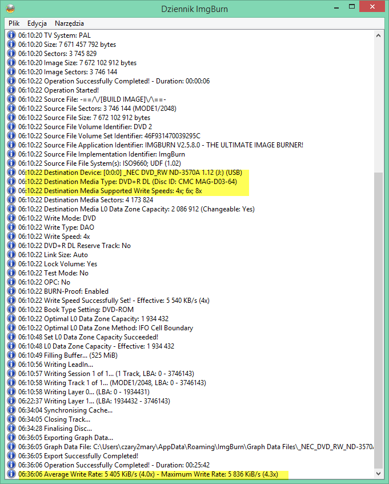
Task: Click info icon beside Write Mode: DVD
Action: tap(11, 218)
